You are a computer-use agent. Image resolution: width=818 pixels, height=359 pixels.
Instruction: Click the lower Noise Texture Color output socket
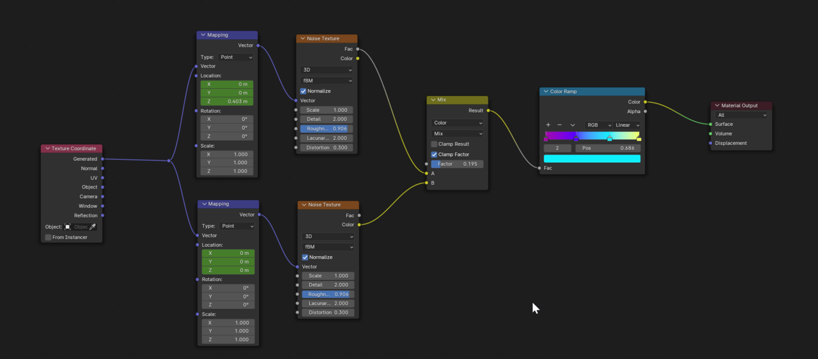point(359,224)
